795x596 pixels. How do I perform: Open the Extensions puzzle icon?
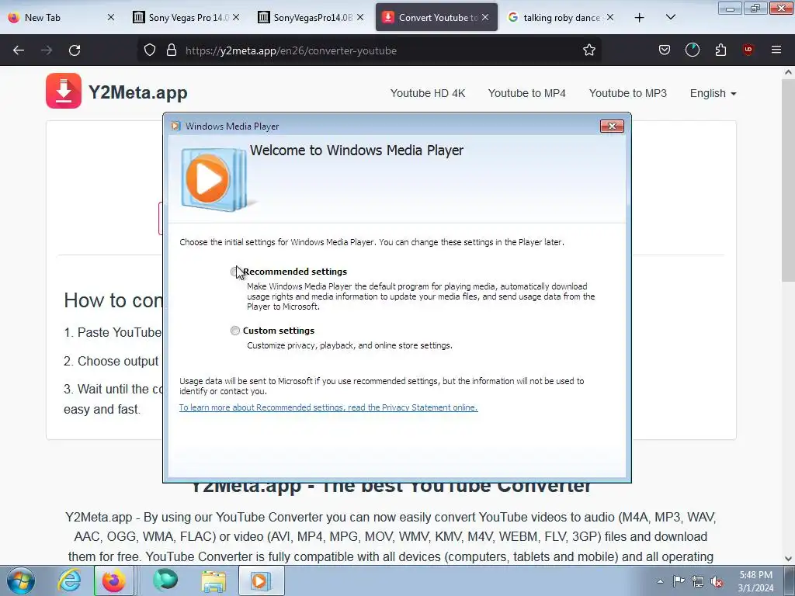coord(720,50)
